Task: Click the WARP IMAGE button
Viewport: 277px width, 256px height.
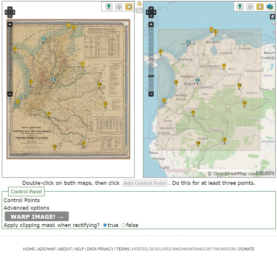Action: pyautogui.click(x=37, y=217)
